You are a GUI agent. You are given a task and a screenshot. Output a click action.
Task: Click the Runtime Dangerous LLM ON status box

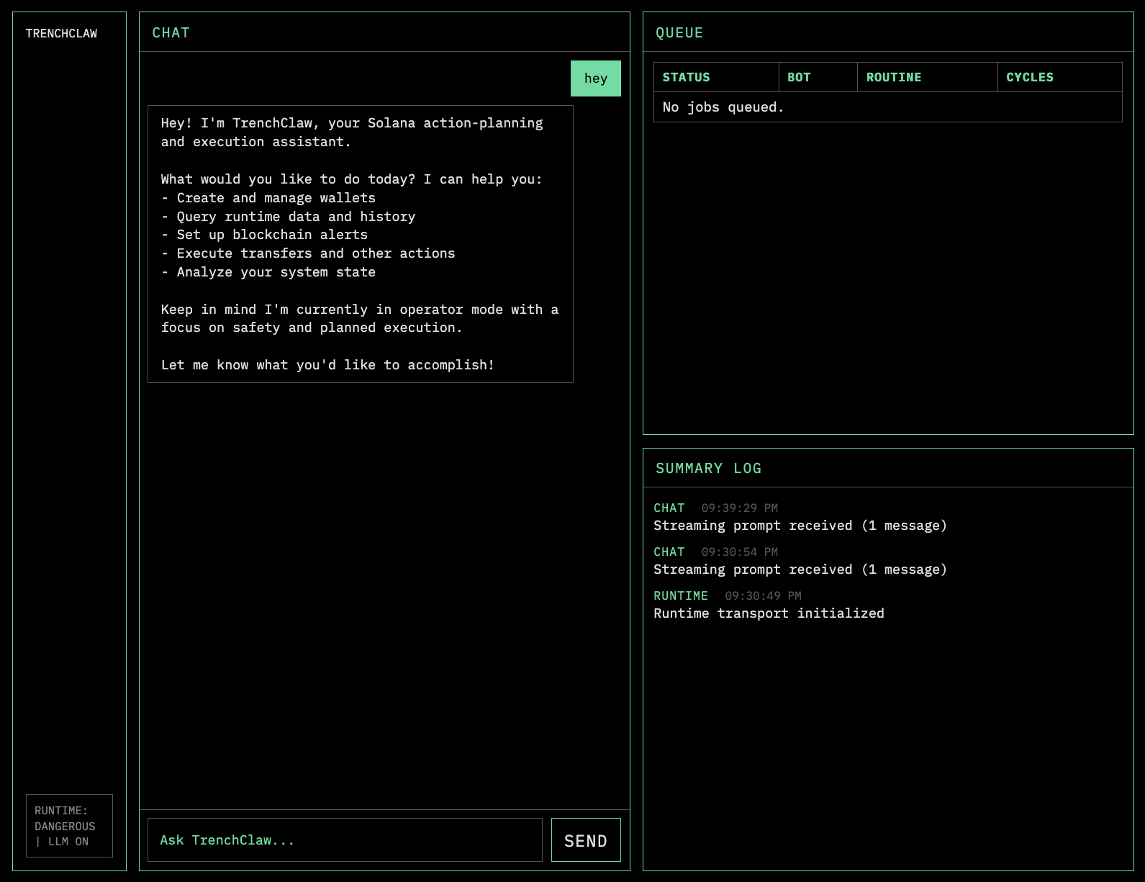(x=69, y=826)
